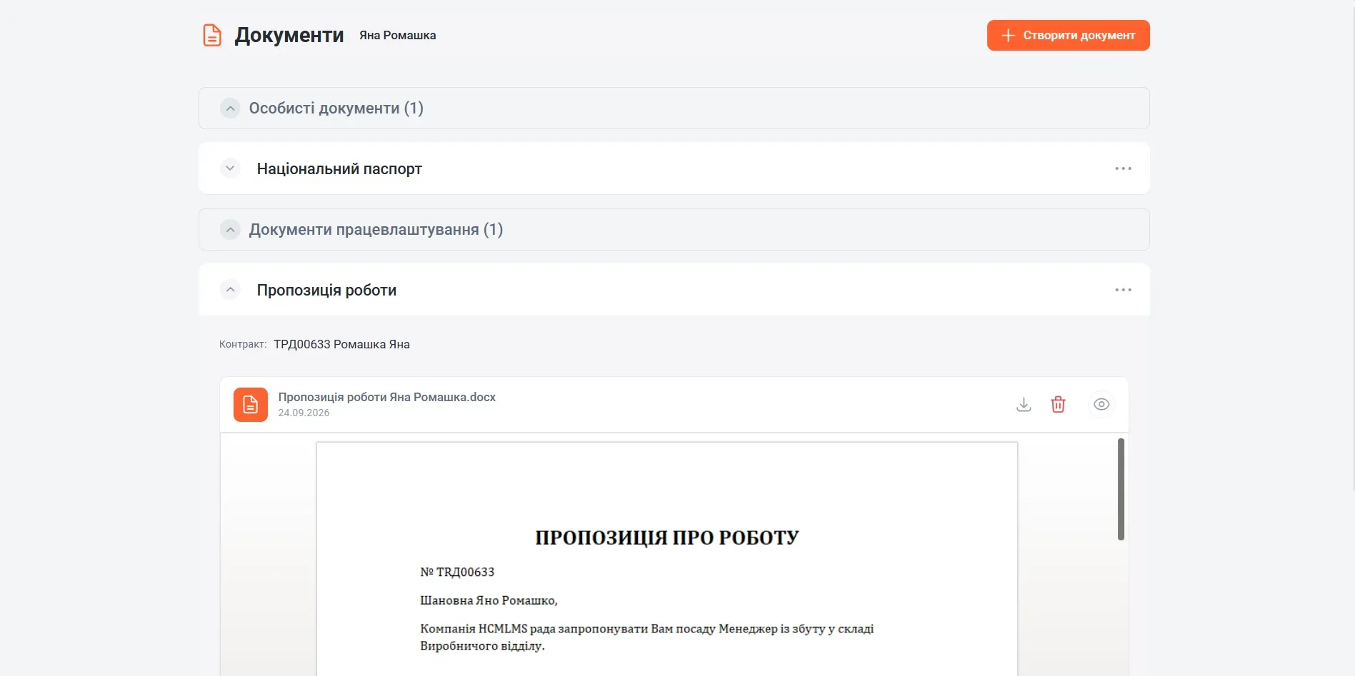Viewport: 1355px width, 676px height.
Task: Open options menu for Національний паспорт
Action: tap(1123, 168)
